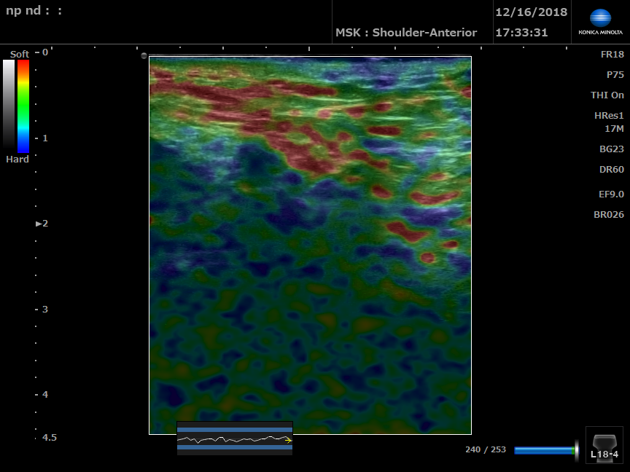Click the 4.5 depth scale label
This screenshot has height=472, width=630.
pos(50,438)
